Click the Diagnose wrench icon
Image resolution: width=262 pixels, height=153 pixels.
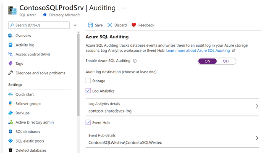pos(10,73)
